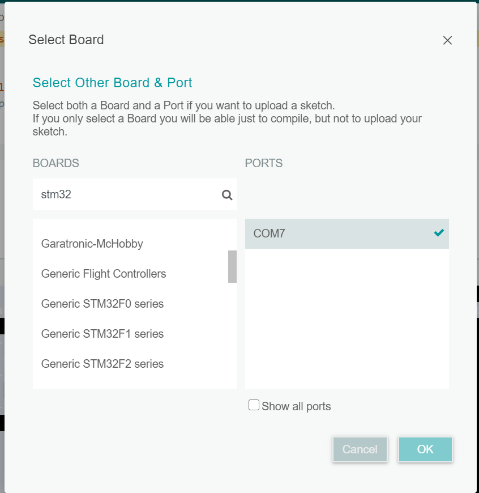479x493 pixels.
Task: Click the search magnifier icon
Action: click(x=227, y=194)
